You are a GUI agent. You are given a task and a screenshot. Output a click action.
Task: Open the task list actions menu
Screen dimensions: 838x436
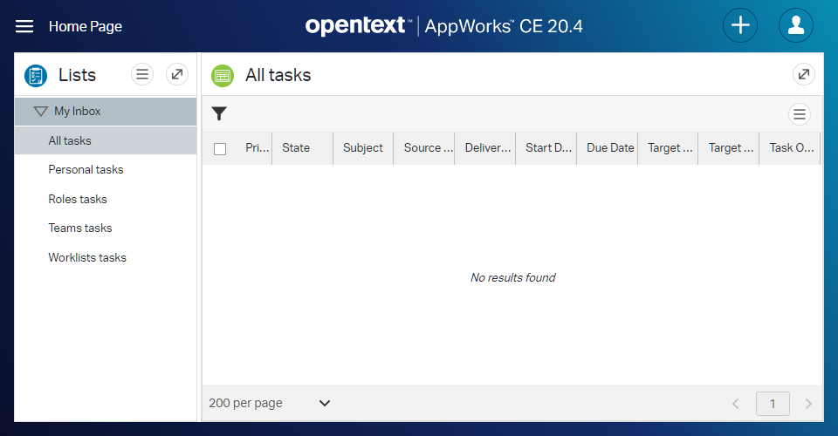pos(800,114)
